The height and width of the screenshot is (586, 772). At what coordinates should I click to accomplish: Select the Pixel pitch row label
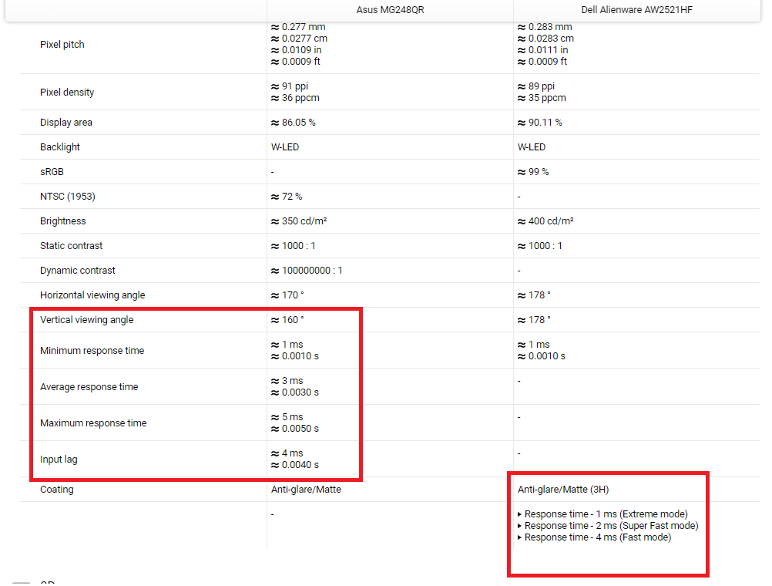(x=62, y=45)
